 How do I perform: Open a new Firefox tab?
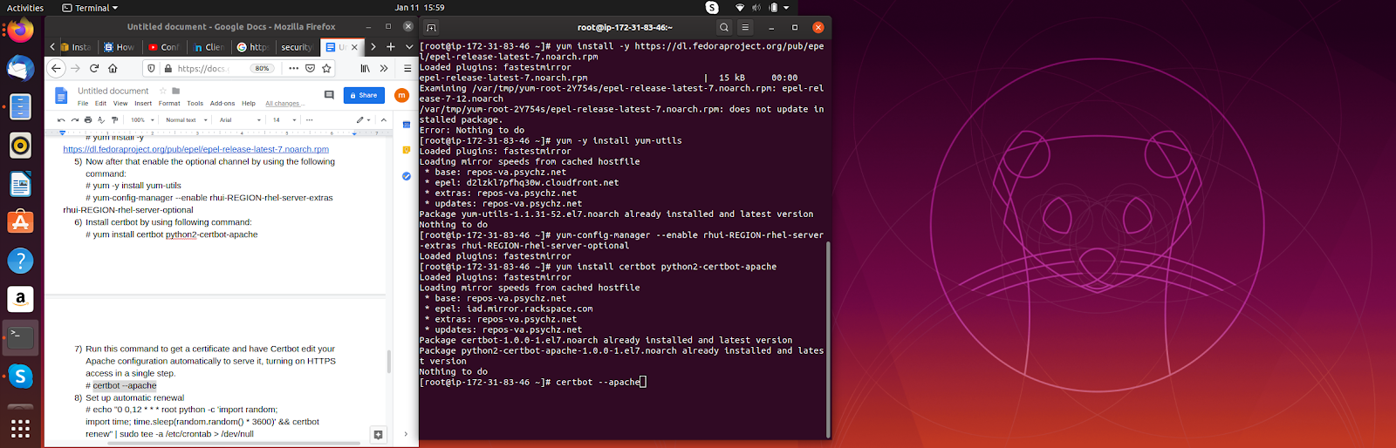point(391,47)
